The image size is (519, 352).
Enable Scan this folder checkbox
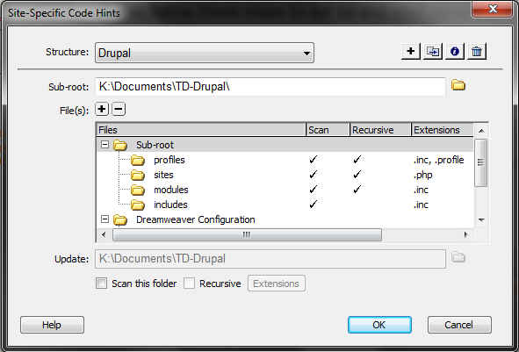pos(101,284)
